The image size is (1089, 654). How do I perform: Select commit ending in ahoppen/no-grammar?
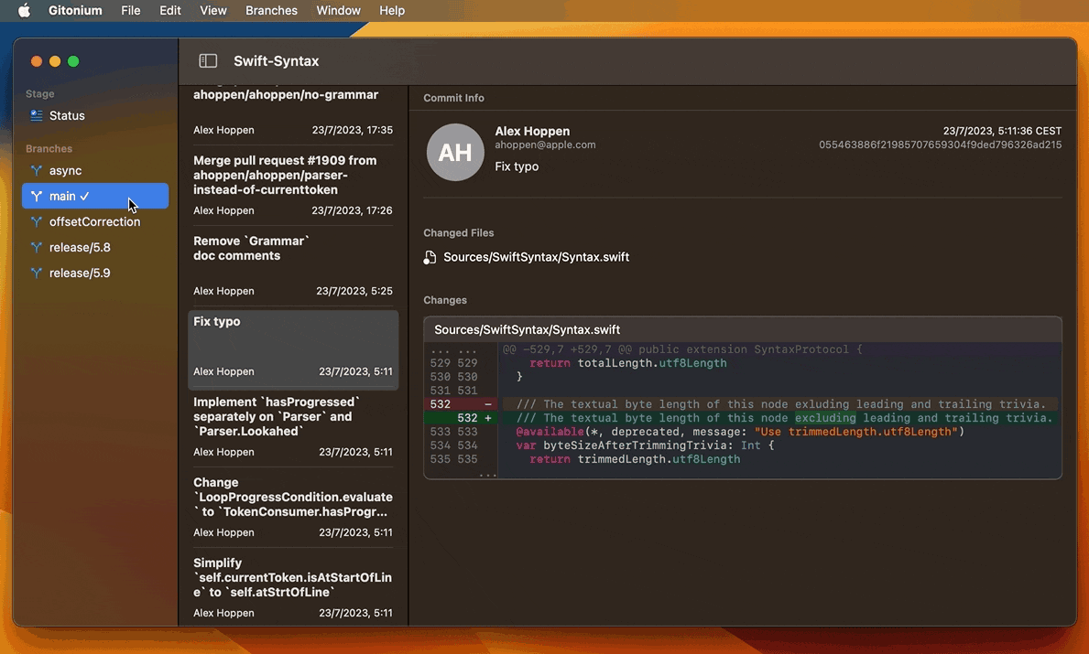coord(293,113)
